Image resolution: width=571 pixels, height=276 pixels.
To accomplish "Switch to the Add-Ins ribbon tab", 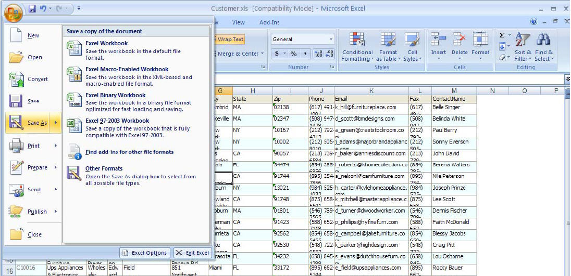I will [x=269, y=22].
